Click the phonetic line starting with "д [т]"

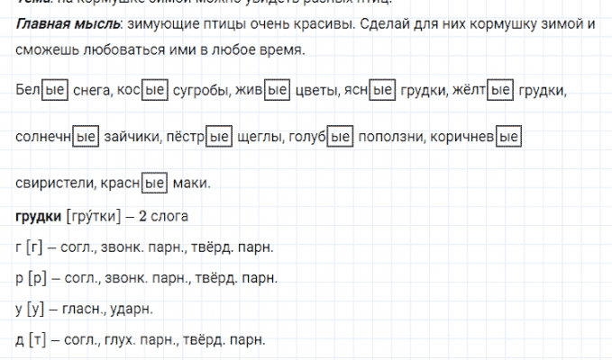click(140, 339)
